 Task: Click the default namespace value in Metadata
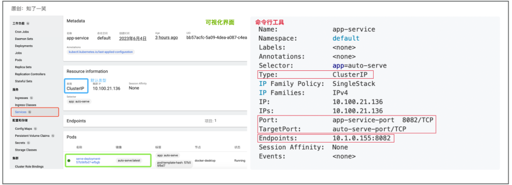(x=104, y=38)
